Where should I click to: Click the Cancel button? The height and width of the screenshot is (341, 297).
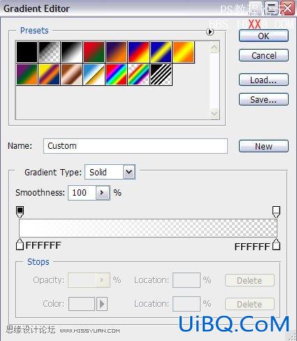263,55
